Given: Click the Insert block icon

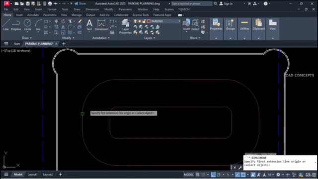Looking at the screenshot, I should click(186, 25).
